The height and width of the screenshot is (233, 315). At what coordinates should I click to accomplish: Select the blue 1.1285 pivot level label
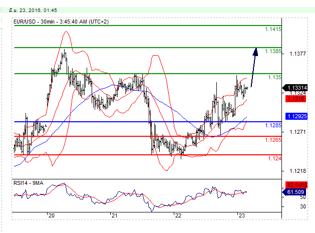point(273,125)
